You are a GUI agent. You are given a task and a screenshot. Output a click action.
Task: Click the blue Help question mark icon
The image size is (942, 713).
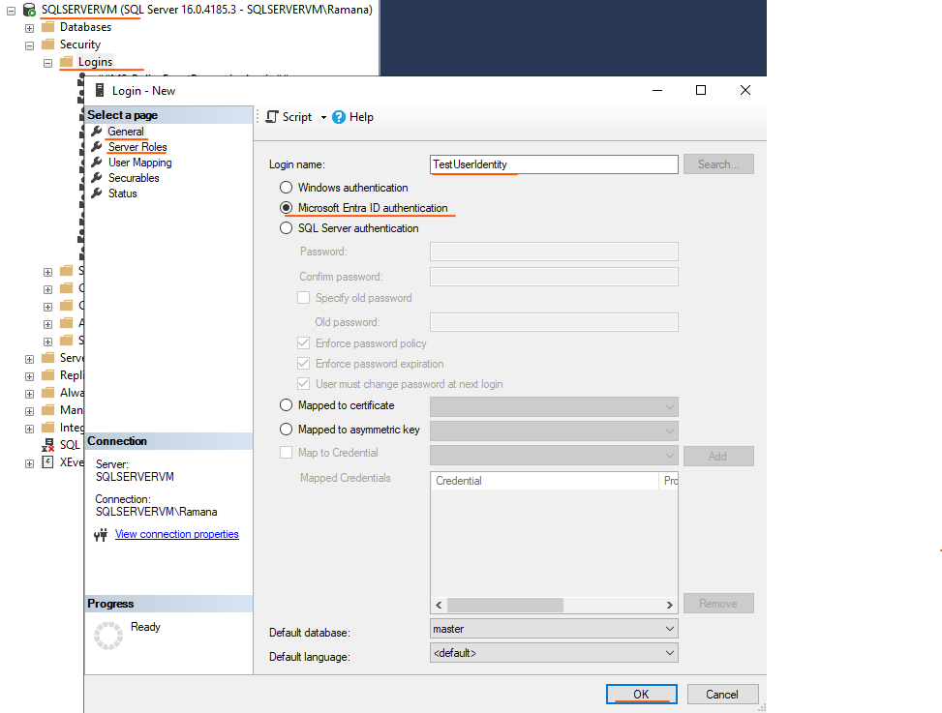point(339,117)
